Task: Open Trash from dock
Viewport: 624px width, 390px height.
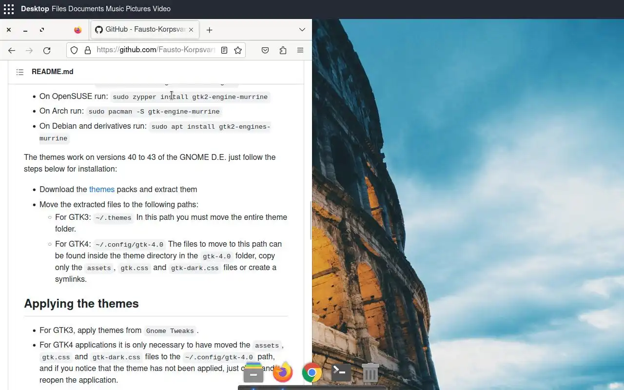Action: coord(370,373)
